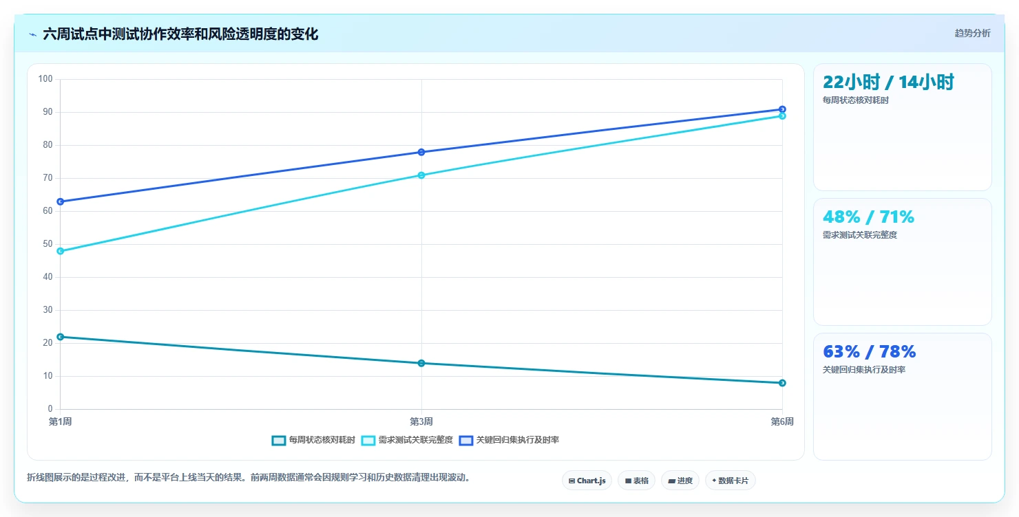The height and width of the screenshot is (517, 1019).
Task: Click the 趋势分析 label in the header
Action: [x=972, y=33]
